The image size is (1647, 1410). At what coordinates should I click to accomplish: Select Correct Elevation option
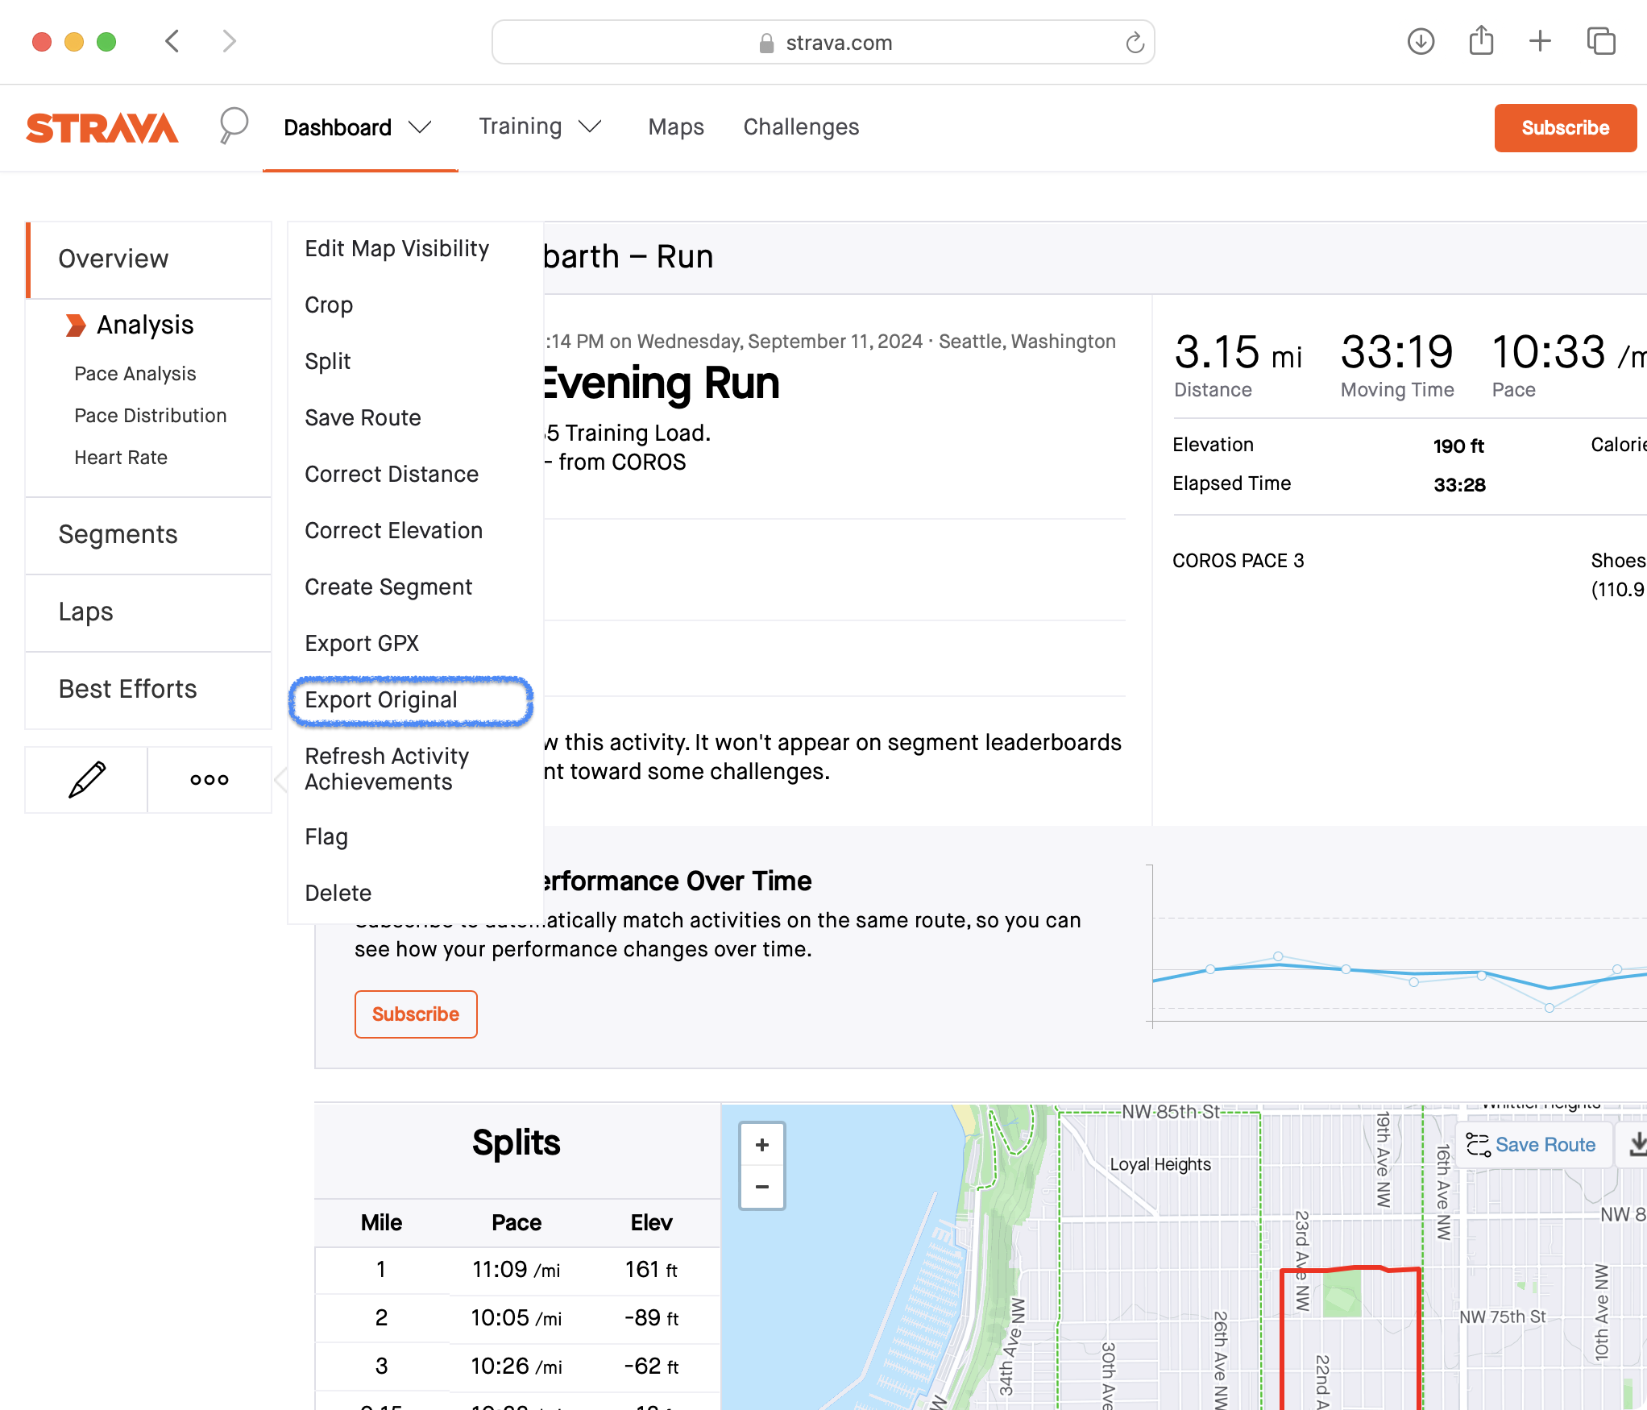tap(393, 531)
